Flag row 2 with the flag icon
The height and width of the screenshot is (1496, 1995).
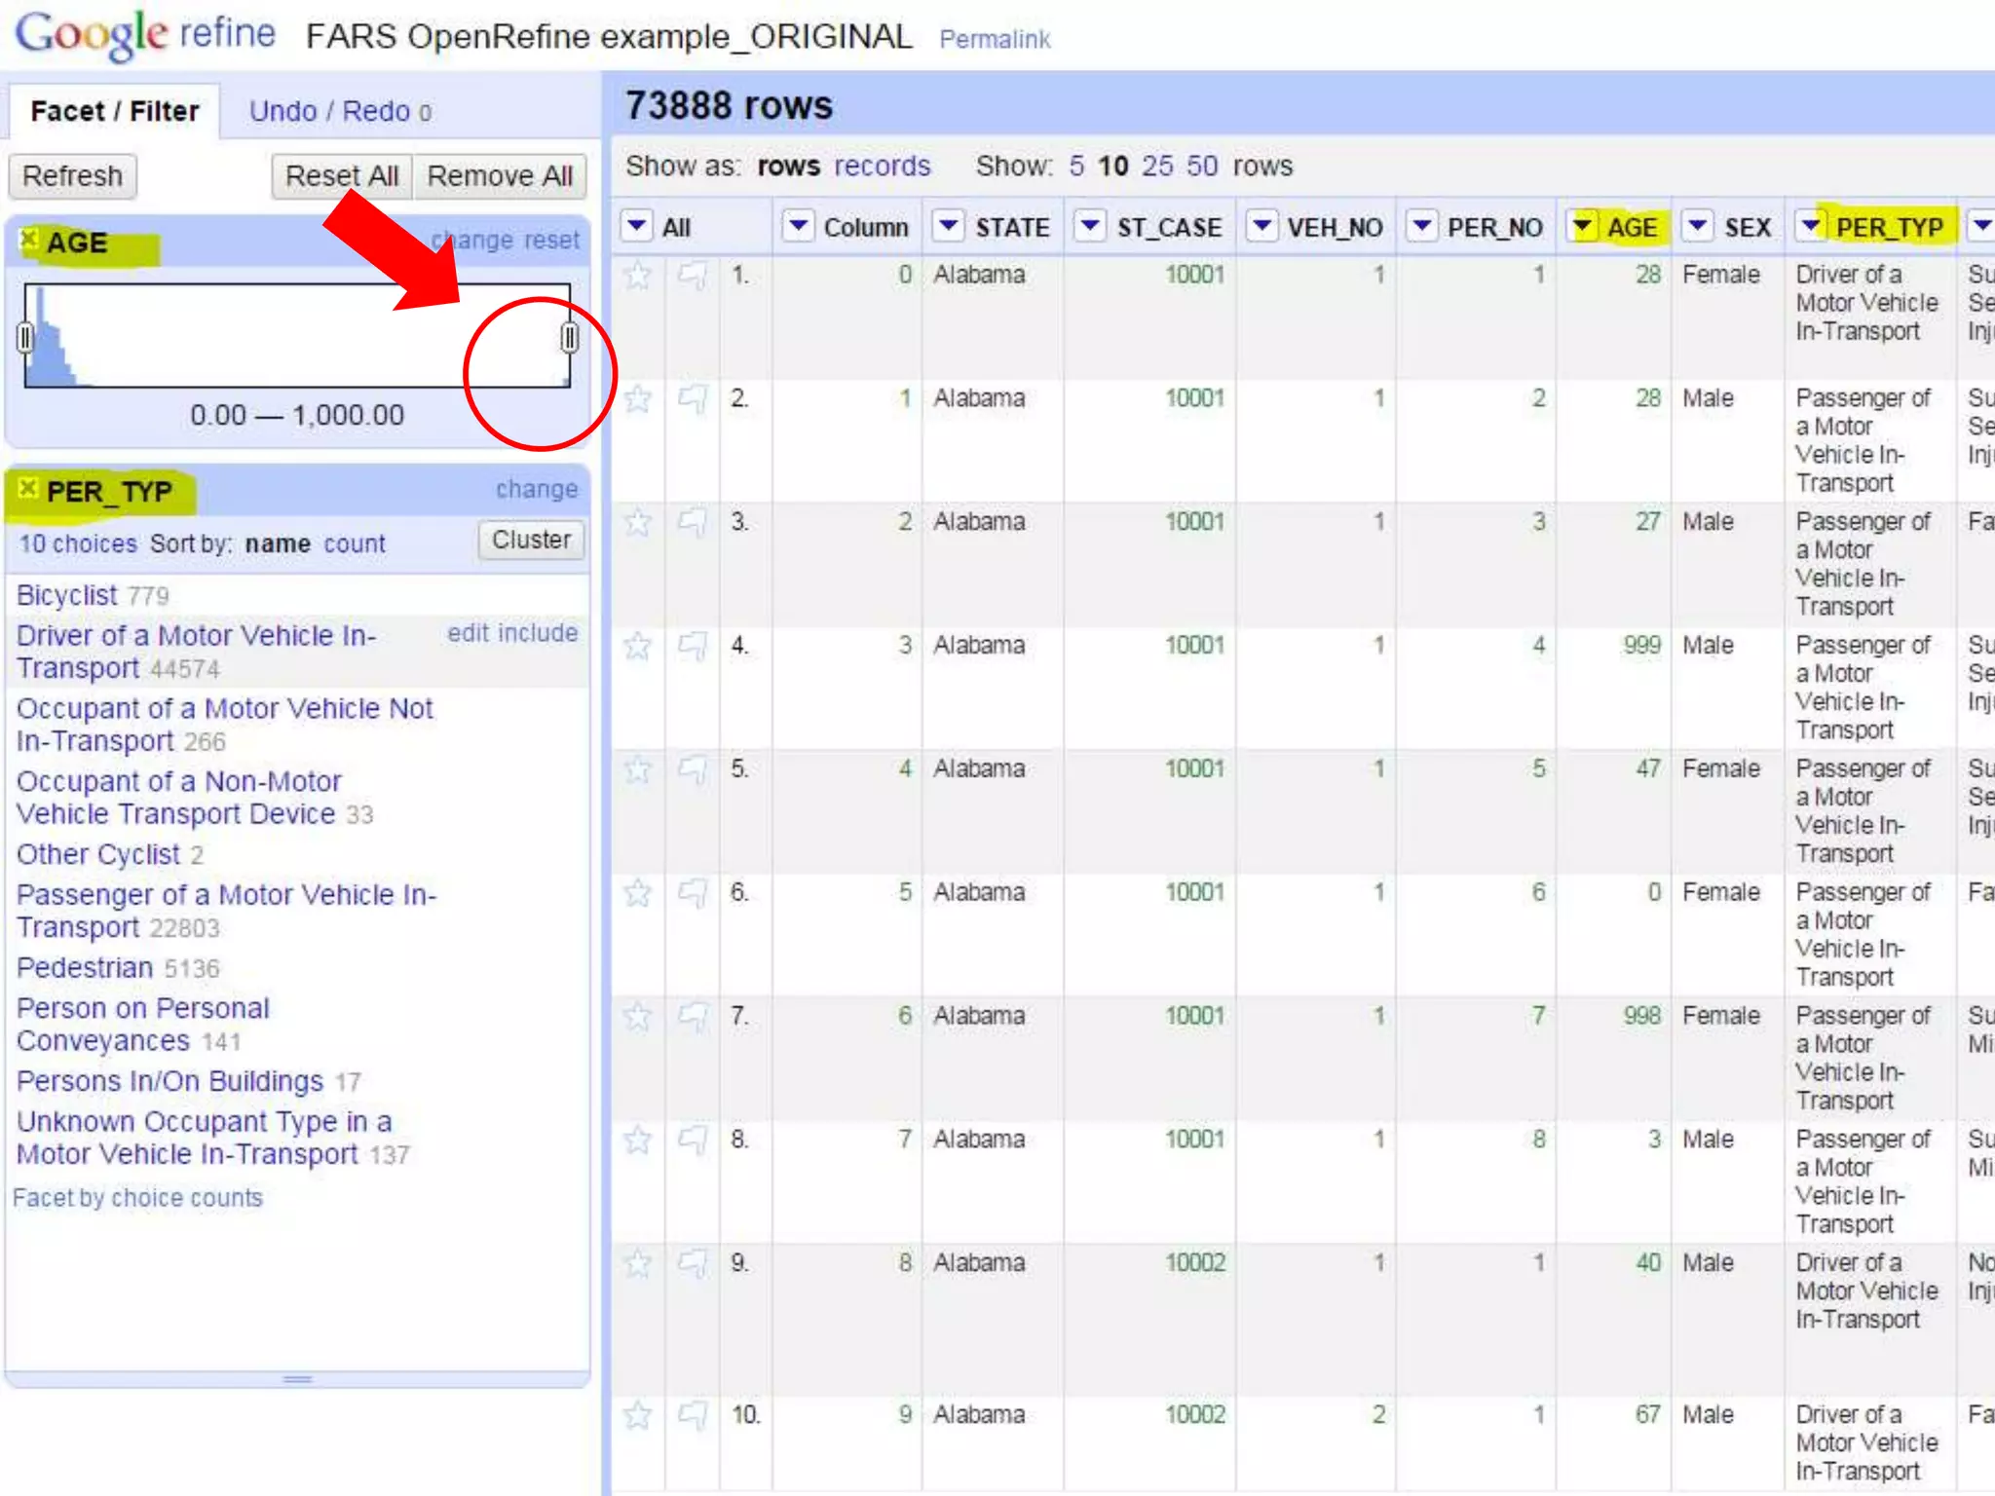pos(693,399)
